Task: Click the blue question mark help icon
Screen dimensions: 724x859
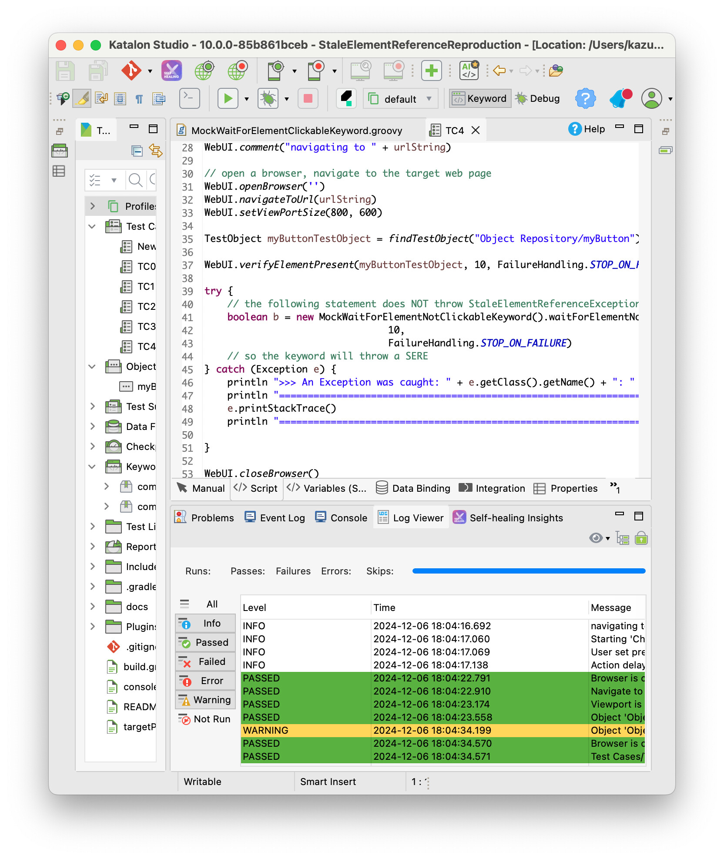Action: pos(585,99)
